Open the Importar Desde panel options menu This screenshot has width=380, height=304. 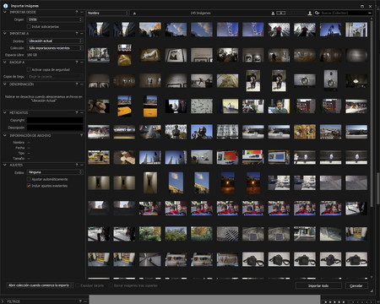(82, 12)
